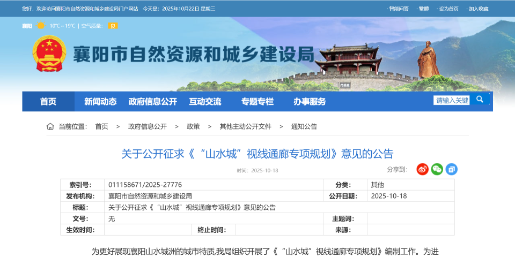
Task: Click the 设为首页 link
Action: (448, 9)
